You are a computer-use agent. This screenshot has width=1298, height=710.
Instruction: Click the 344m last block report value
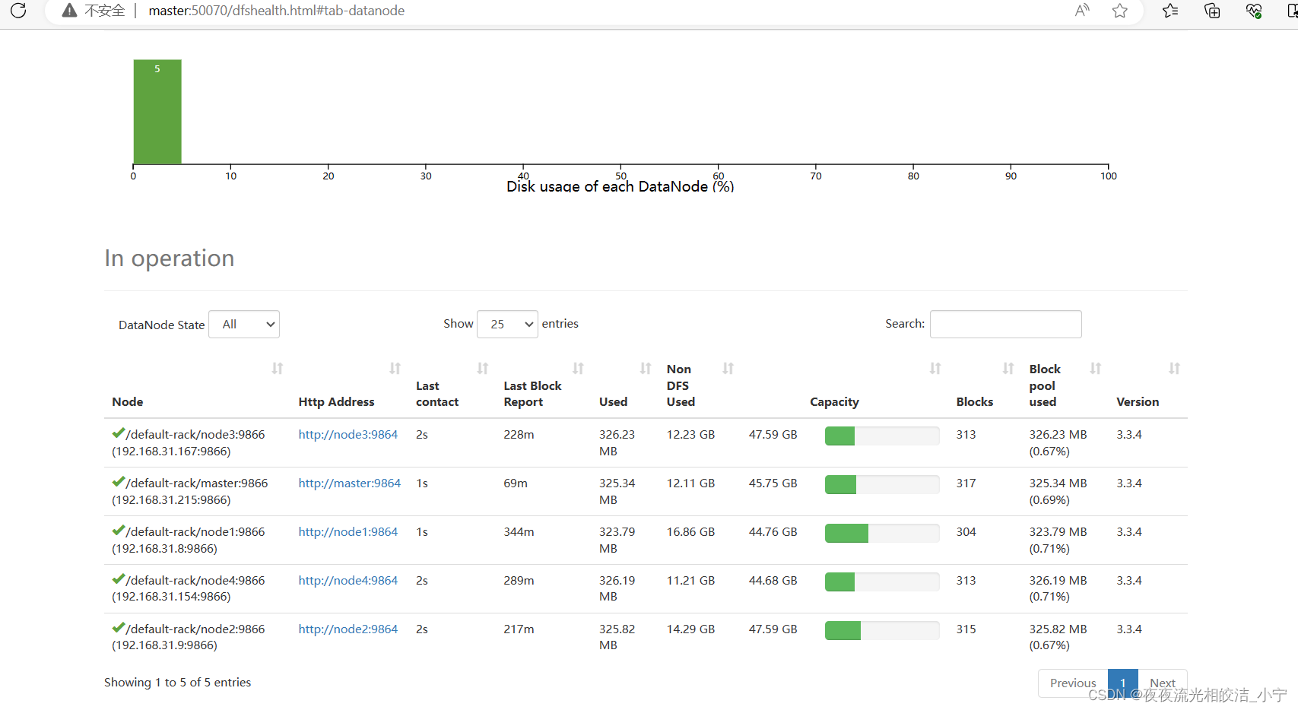pyautogui.click(x=519, y=532)
